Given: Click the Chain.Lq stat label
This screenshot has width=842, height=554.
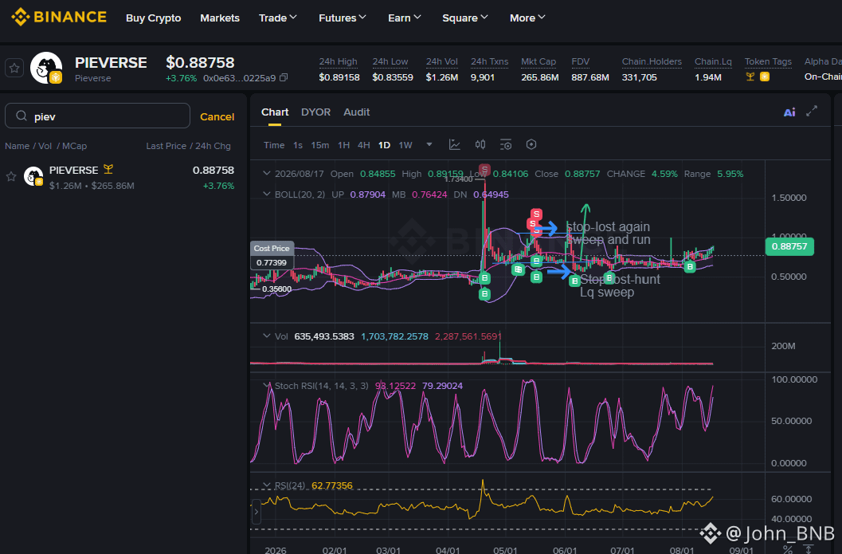Looking at the screenshot, I should click(713, 62).
